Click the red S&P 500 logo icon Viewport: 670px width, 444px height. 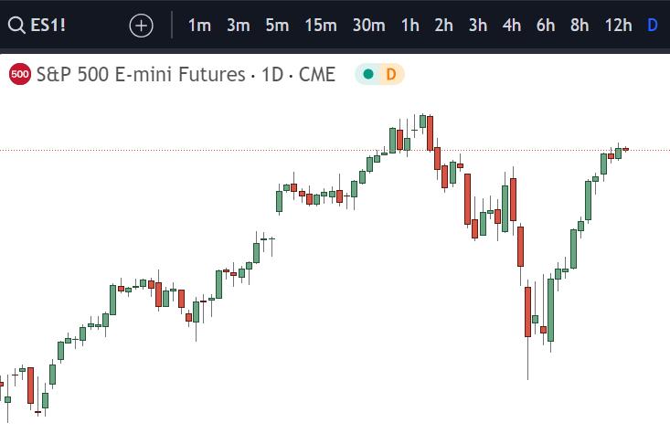click(19, 74)
